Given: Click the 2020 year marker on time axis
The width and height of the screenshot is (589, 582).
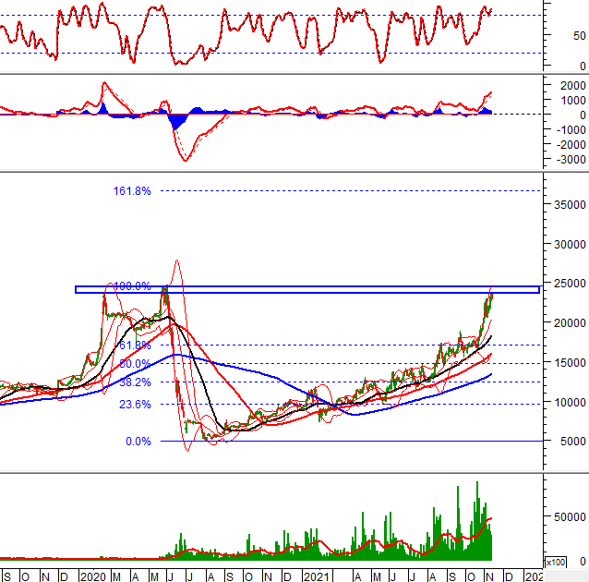Looking at the screenshot, I should pyautogui.click(x=91, y=575).
